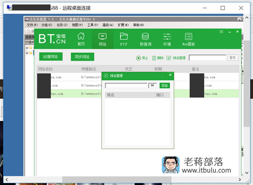Click the 火车采集器 app title icon
Image resolution: width=253 pixels, height=185 pixels.
(x=27, y=19)
